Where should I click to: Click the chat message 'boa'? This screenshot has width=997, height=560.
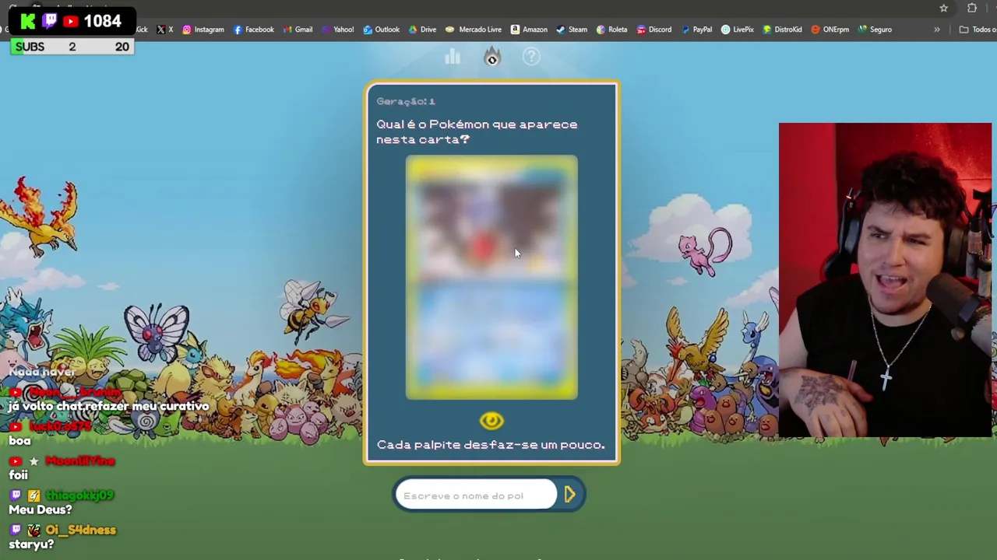point(19,440)
